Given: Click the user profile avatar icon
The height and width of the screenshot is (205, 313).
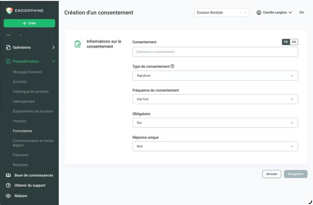Looking at the screenshot, I should click(x=259, y=13).
